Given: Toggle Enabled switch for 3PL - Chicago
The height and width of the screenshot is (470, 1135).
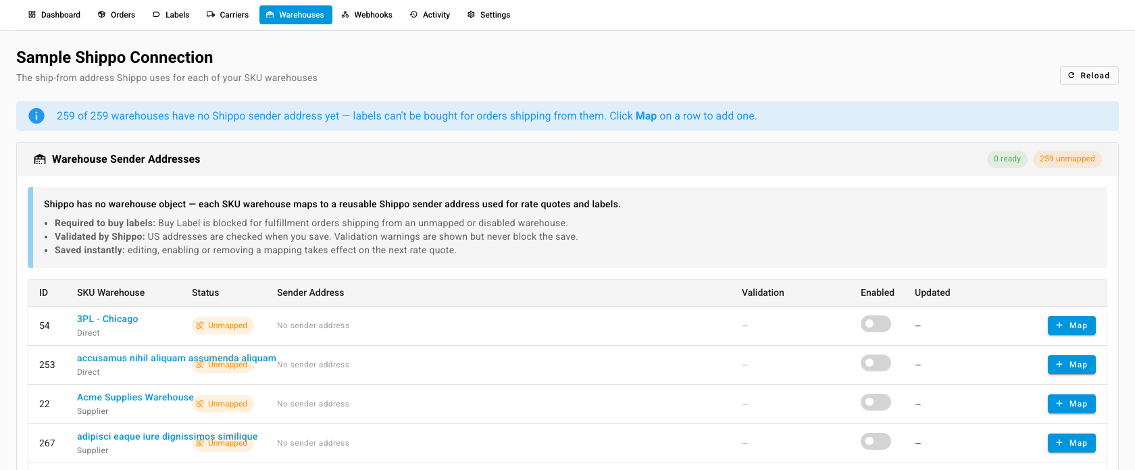Looking at the screenshot, I should (876, 324).
